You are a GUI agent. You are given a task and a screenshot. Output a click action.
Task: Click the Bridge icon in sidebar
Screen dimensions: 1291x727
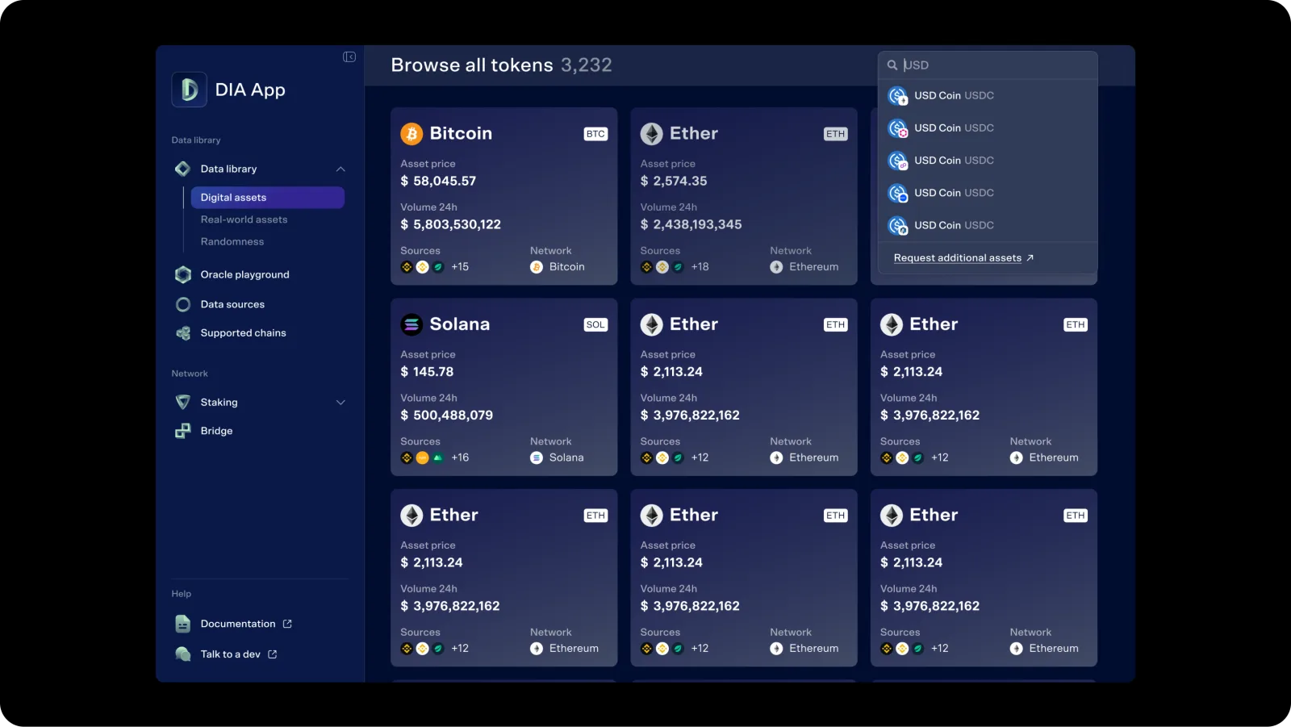pyautogui.click(x=183, y=431)
